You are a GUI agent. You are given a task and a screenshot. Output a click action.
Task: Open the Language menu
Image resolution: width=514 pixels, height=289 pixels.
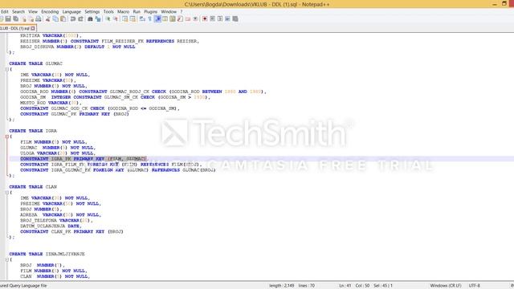(71, 11)
